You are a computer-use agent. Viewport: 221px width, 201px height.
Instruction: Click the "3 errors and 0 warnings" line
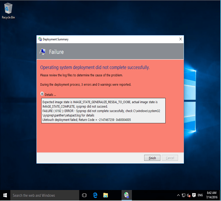point(85,85)
